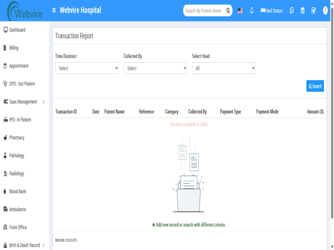Click 'Records: 0 to 0 of 0' text
Viewport: 334px width, 250px height.
click(x=66, y=240)
